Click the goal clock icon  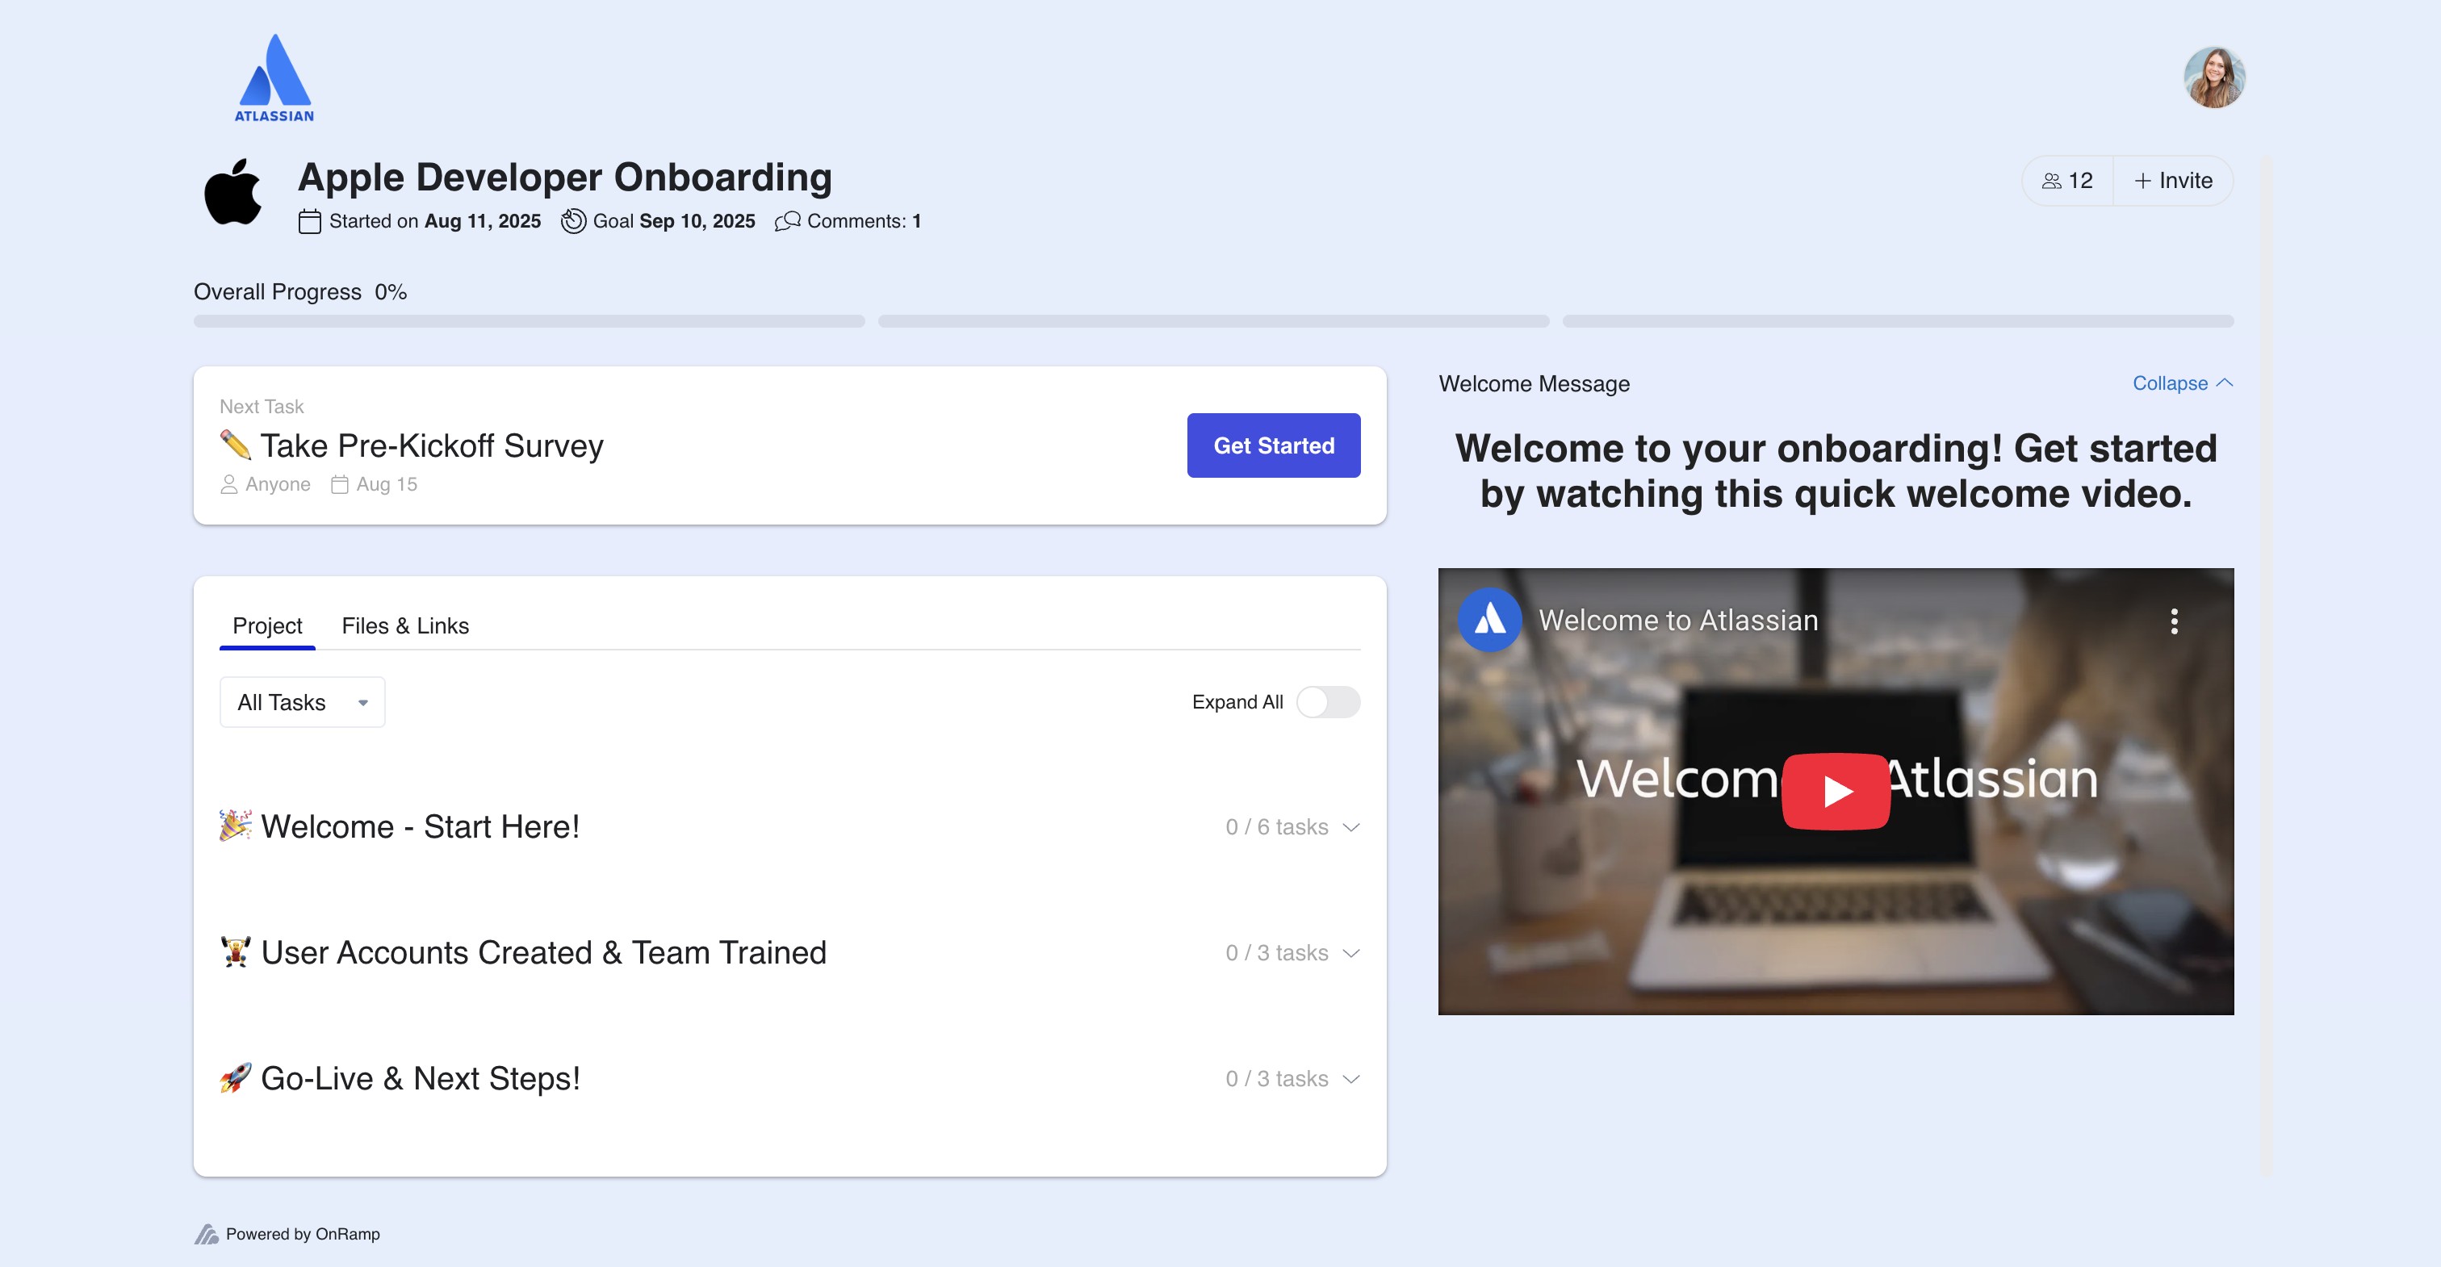[572, 221]
